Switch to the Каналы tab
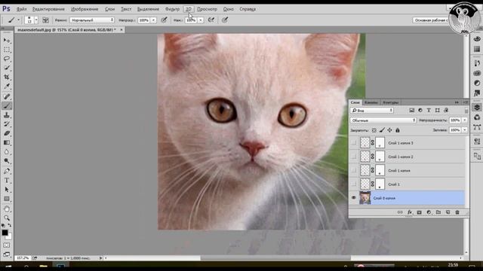 coord(371,102)
